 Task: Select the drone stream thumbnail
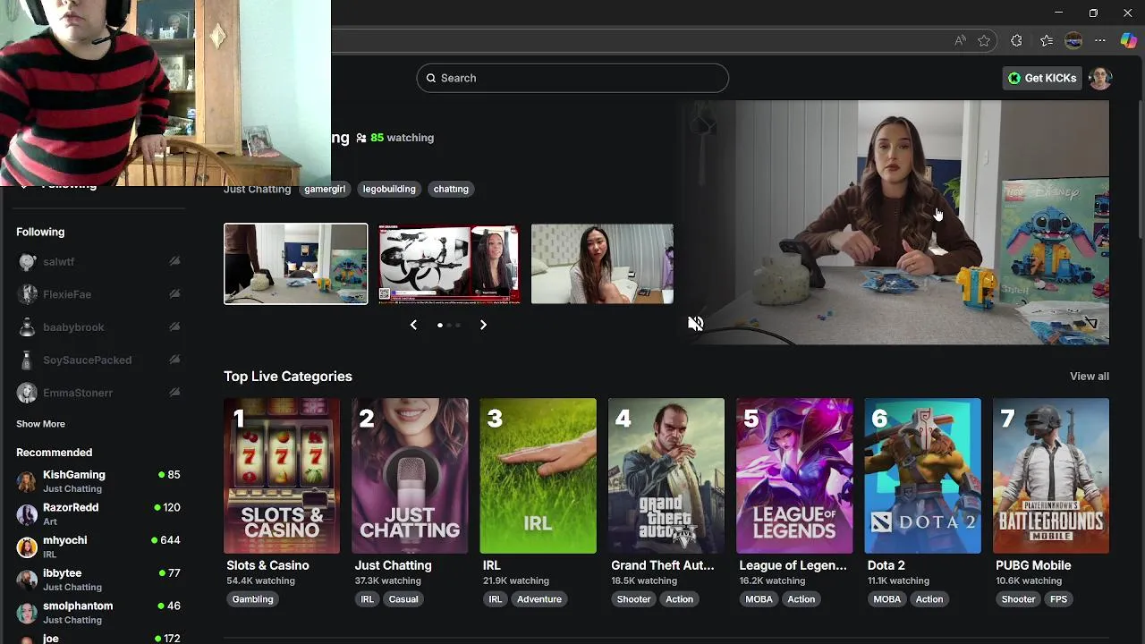coord(449,264)
